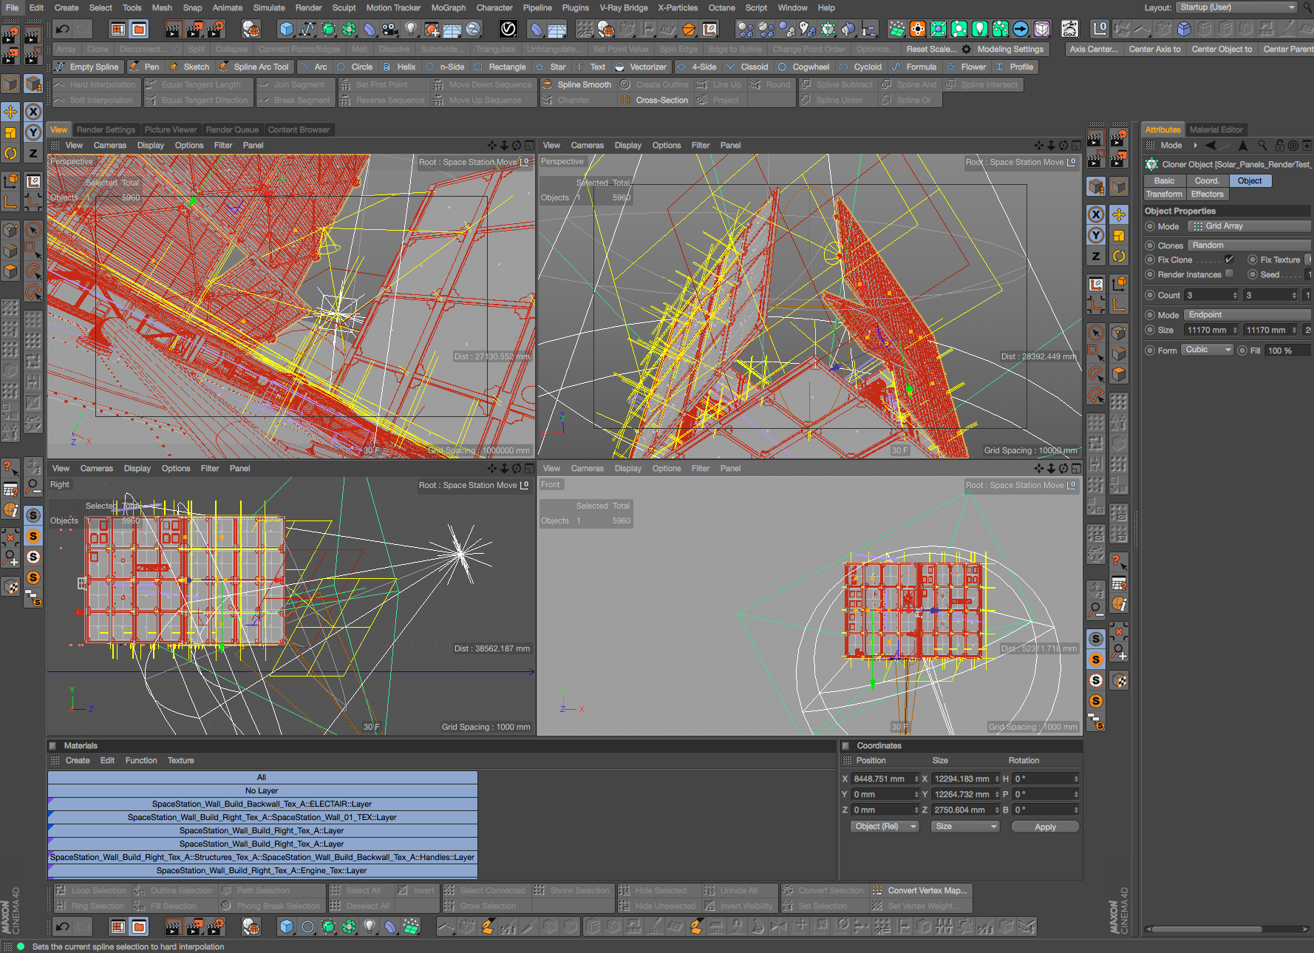1314x953 pixels.
Task: Click the green light bulb icon in the top toolbar
Action: click(979, 29)
